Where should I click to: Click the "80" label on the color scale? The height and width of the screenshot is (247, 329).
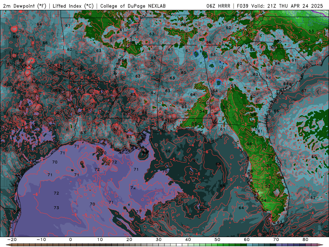pos(306,240)
